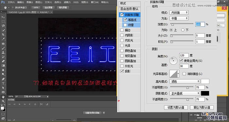Uncheck 投影 checkbox

click(122, 71)
